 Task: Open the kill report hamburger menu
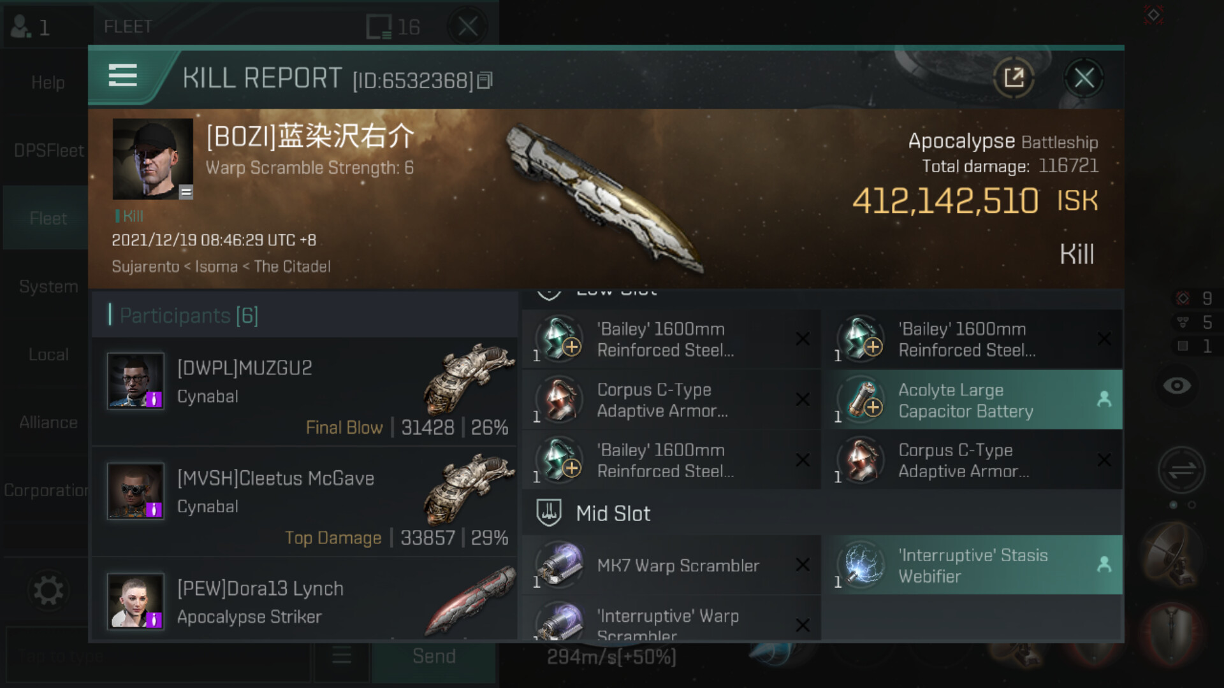(x=123, y=76)
